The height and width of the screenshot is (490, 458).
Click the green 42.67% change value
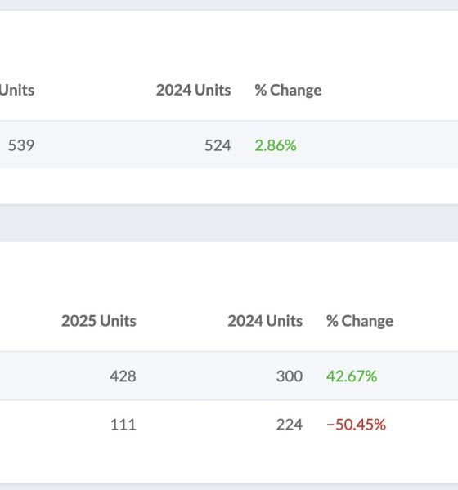point(352,376)
